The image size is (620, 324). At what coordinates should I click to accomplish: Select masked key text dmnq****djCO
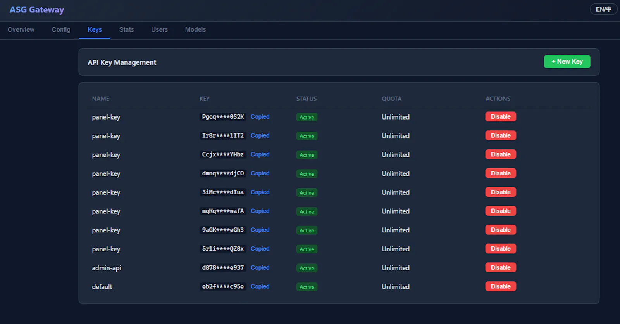pos(223,173)
